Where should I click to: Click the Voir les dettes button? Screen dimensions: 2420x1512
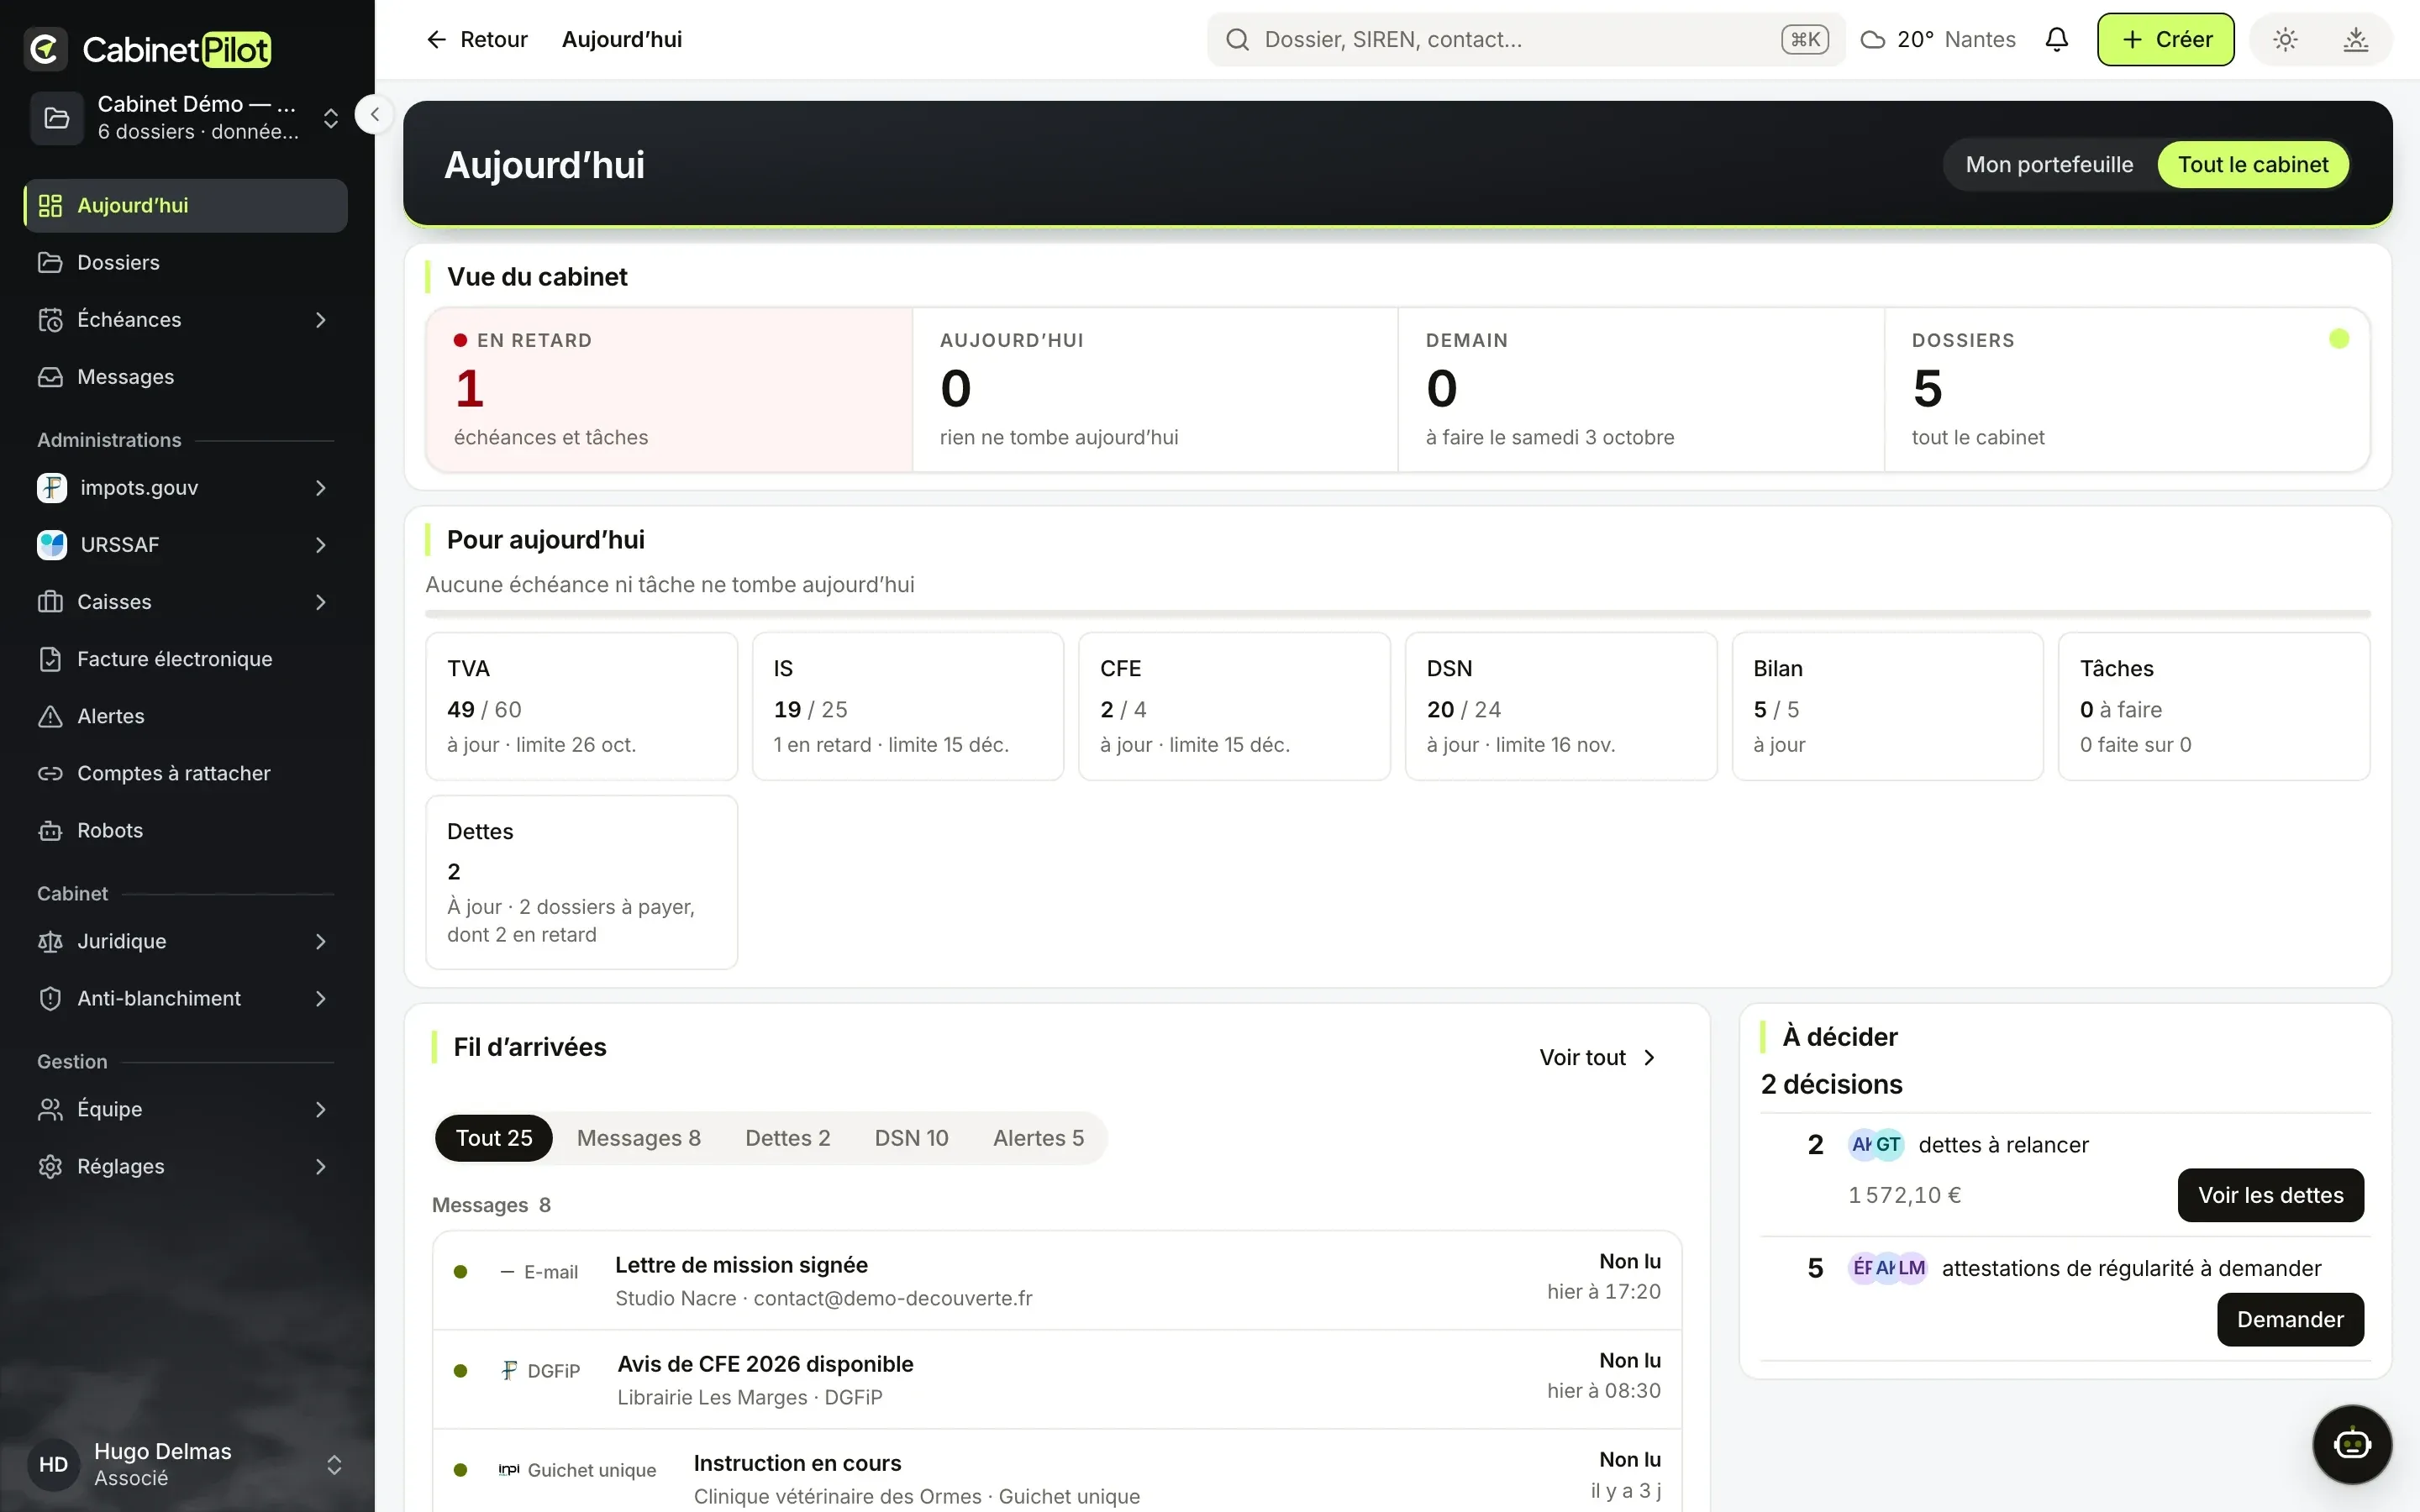click(x=2270, y=1195)
